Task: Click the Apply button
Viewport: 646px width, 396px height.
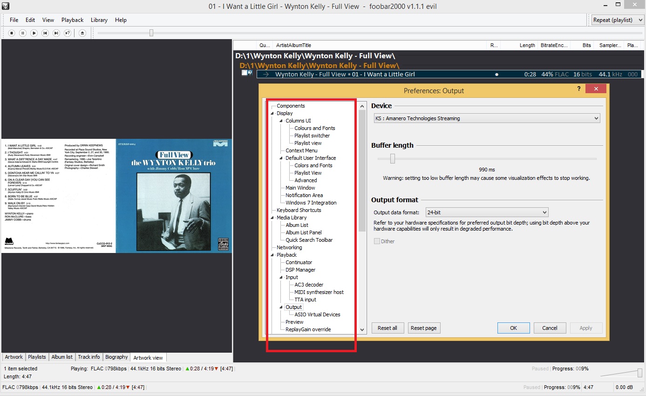Action: (x=586, y=328)
